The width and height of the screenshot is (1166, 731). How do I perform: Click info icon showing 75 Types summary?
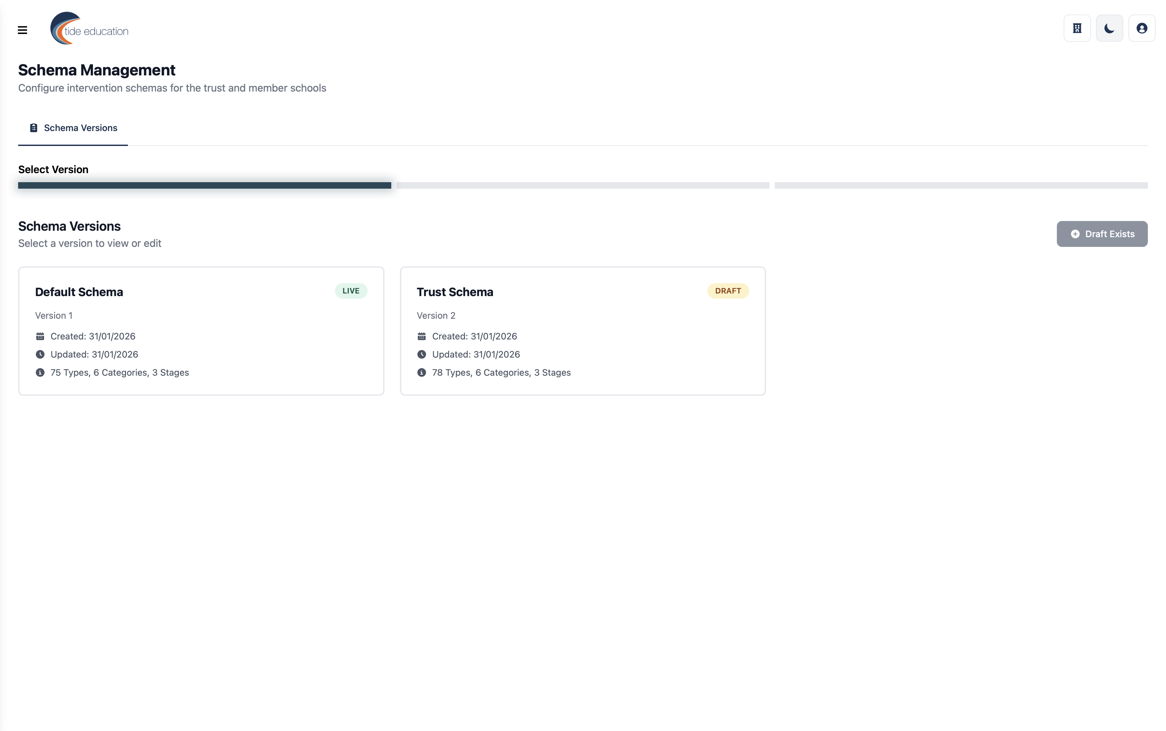pos(40,372)
